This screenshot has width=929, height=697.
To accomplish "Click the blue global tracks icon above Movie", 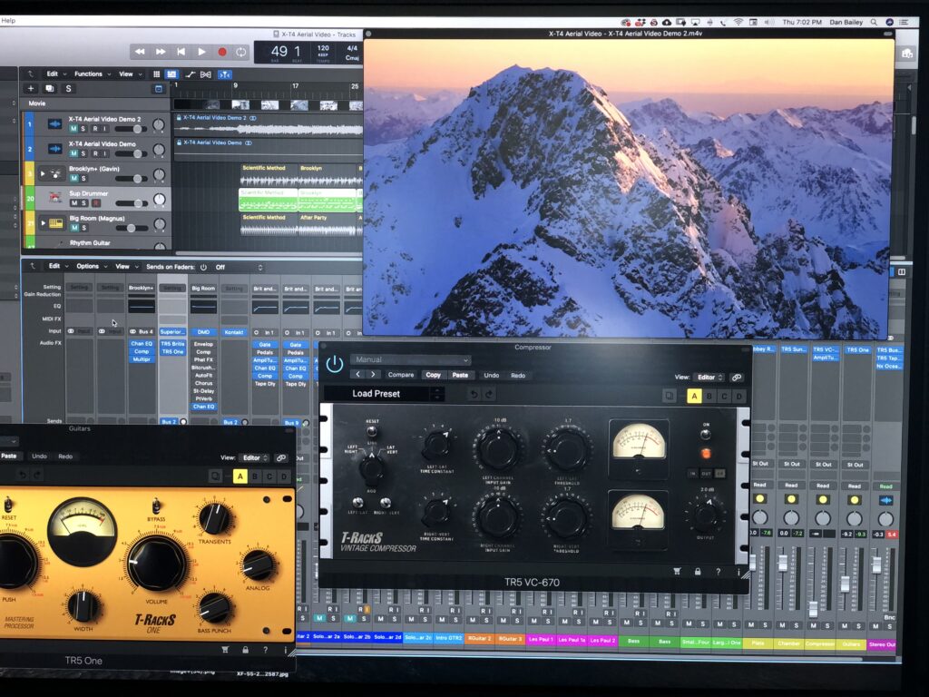I will pos(158,89).
